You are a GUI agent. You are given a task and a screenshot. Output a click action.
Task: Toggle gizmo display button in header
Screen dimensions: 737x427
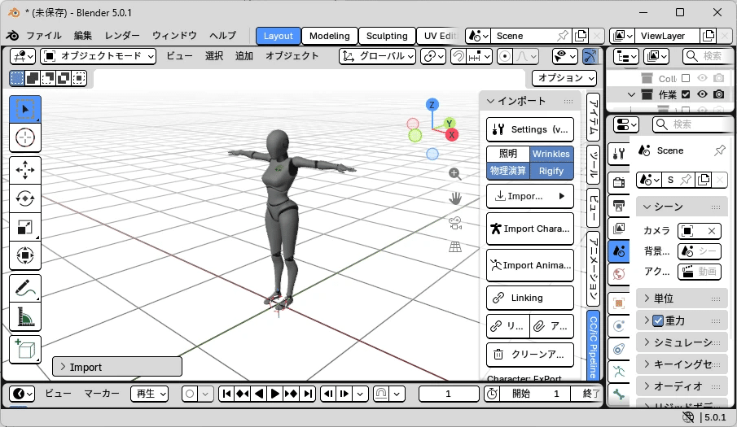pos(590,56)
